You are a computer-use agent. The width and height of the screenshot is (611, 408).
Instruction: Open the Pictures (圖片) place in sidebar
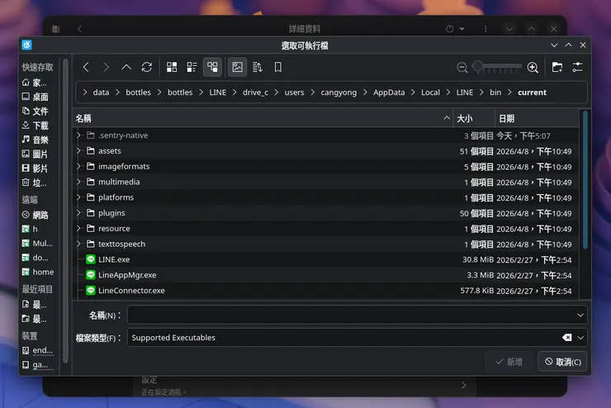[x=35, y=154]
